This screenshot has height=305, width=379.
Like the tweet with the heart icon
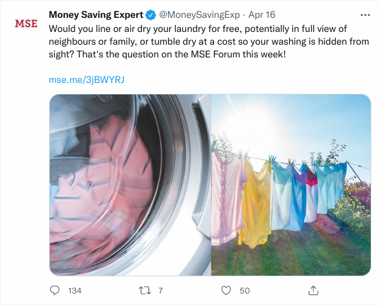(226, 290)
